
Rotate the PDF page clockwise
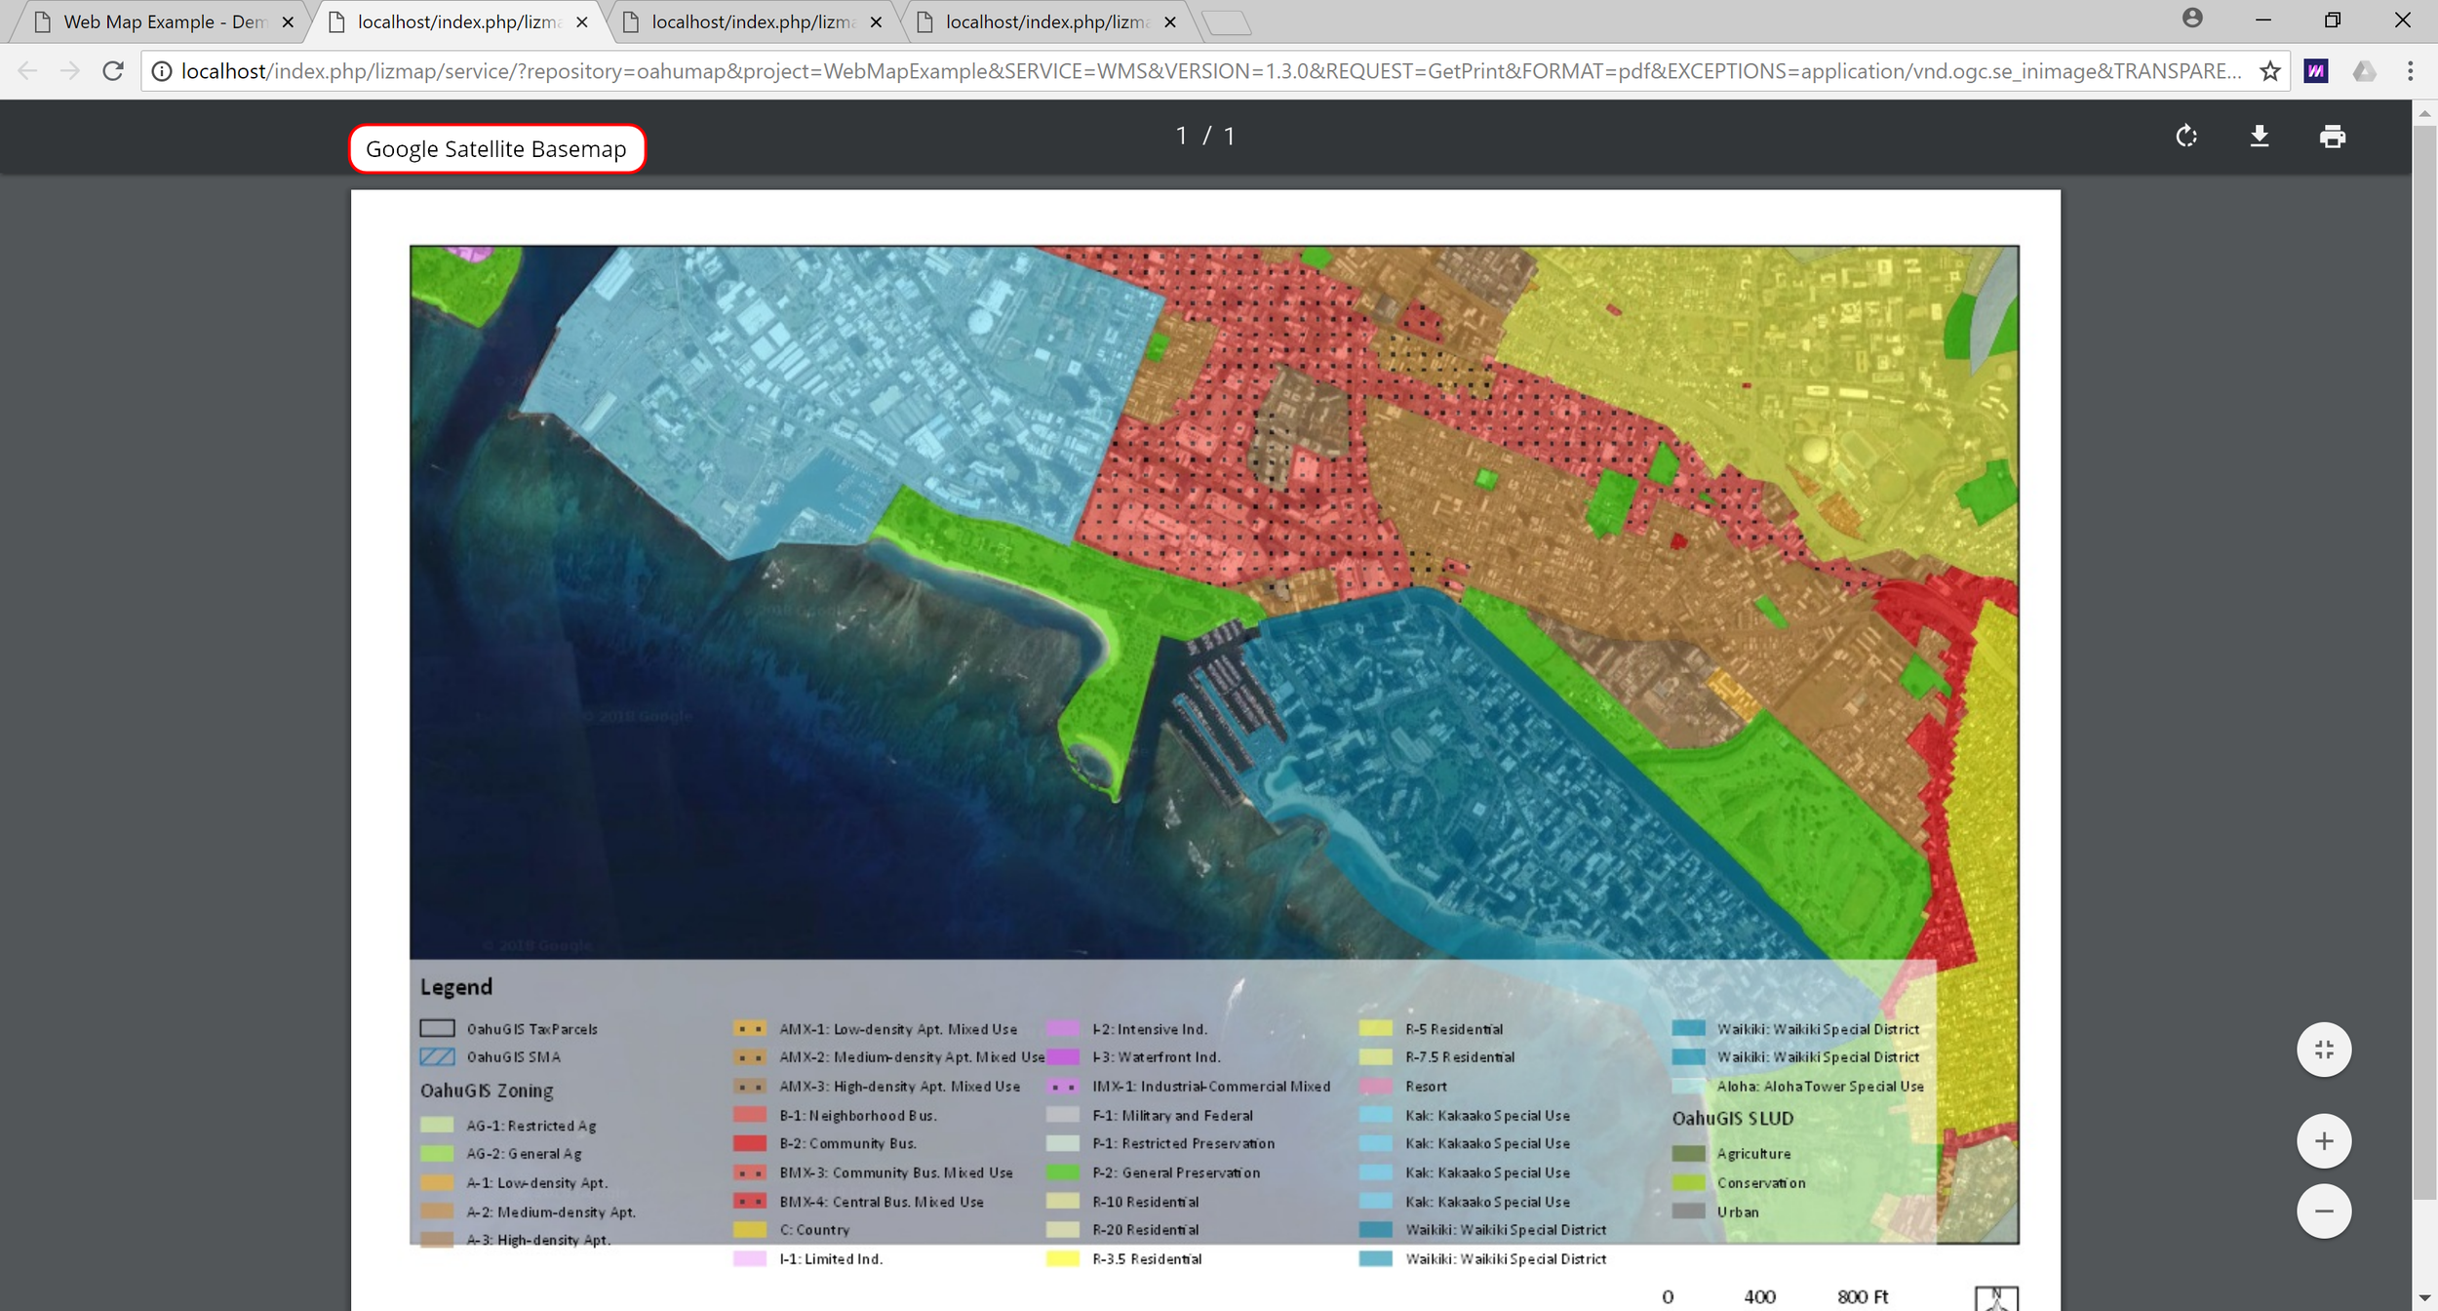point(2186,137)
